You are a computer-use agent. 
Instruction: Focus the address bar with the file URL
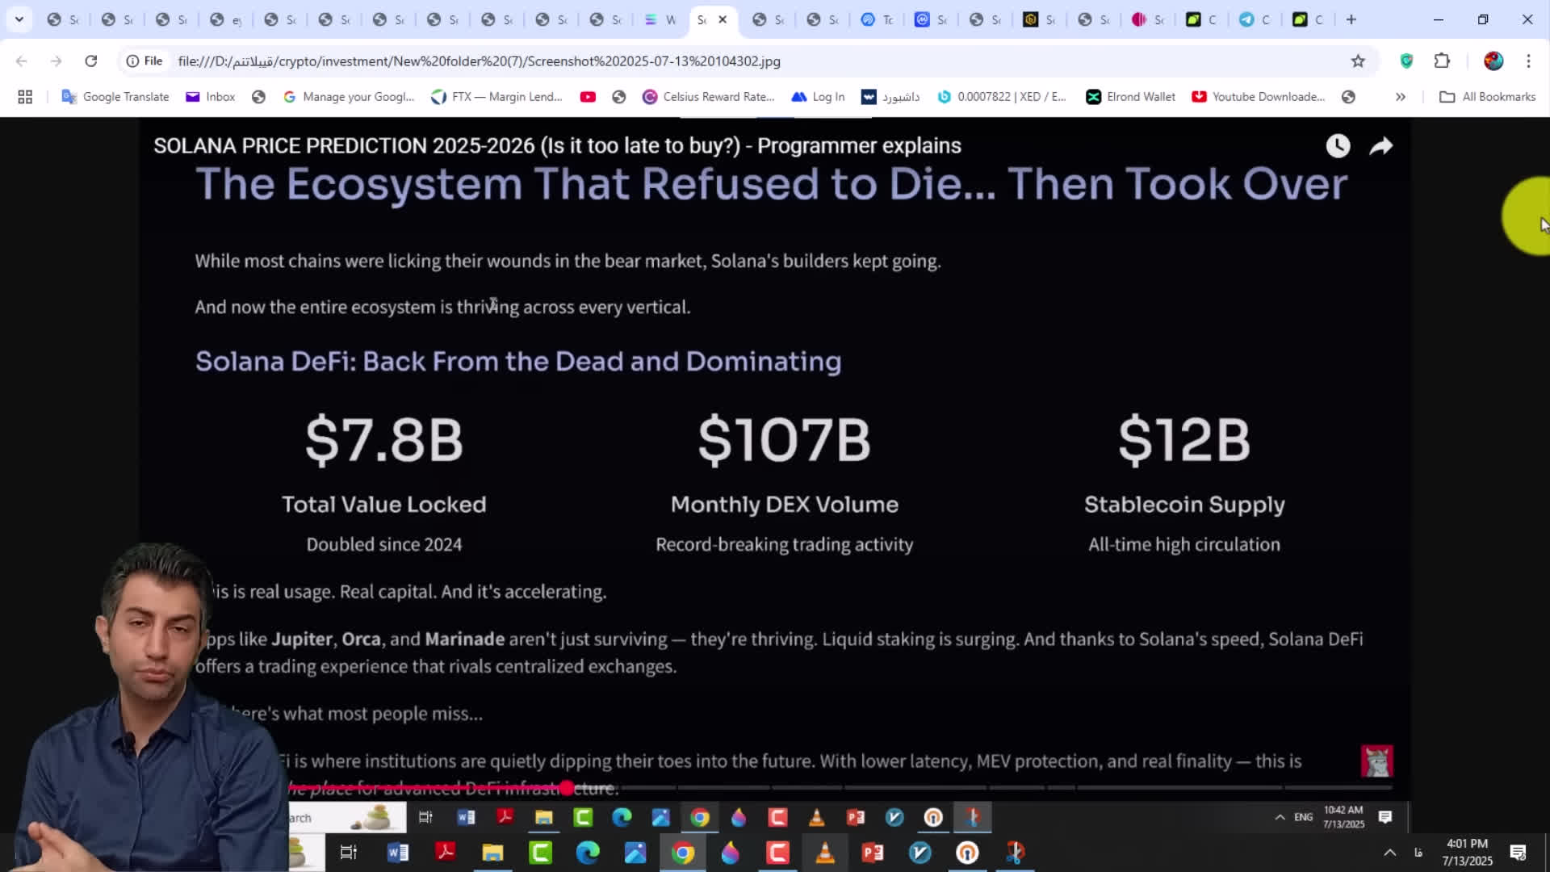[x=479, y=61]
